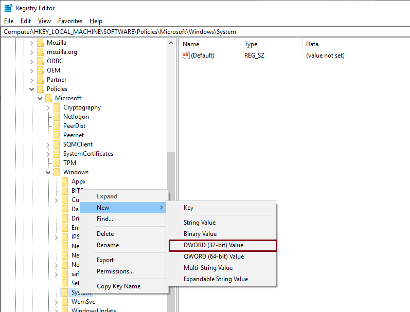Select DWORD (32-bit) Value

pyautogui.click(x=223, y=245)
